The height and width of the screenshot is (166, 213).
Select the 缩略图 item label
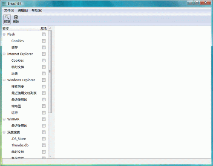(16, 106)
